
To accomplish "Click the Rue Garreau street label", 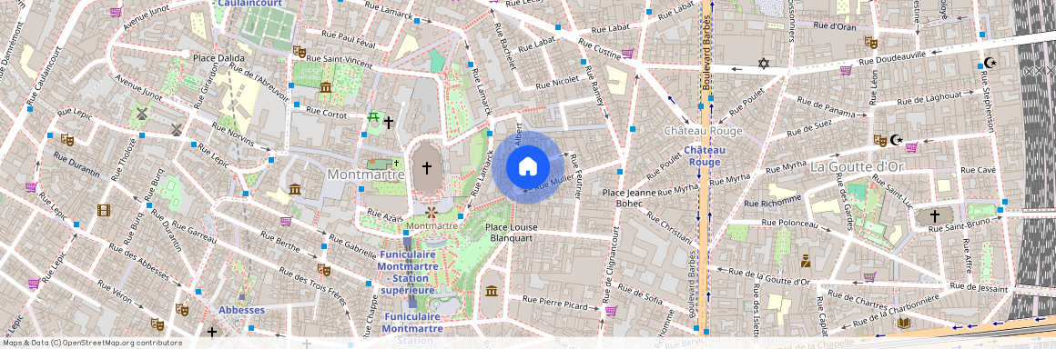I will [x=194, y=233].
